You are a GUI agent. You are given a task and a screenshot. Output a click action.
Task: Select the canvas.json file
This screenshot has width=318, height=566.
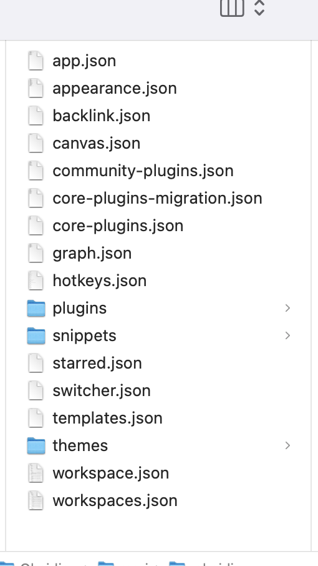(158, 143)
